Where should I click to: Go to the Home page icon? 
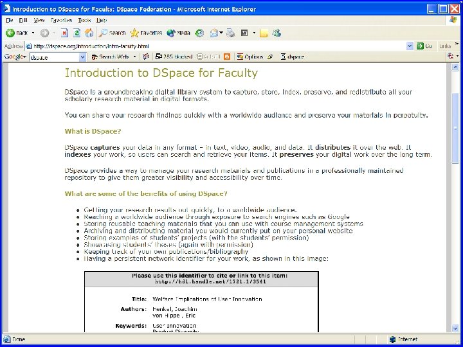tap(89, 33)
